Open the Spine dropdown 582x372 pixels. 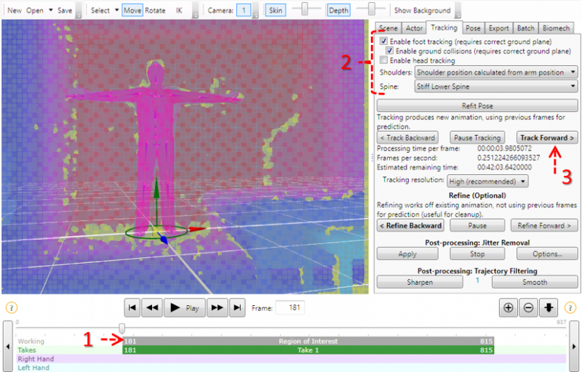pos(496,86)
